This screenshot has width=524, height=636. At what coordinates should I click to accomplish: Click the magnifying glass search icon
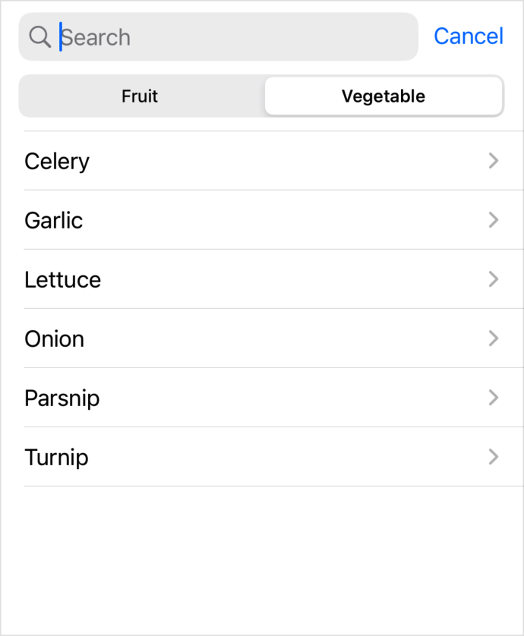[x=39, y=36]
